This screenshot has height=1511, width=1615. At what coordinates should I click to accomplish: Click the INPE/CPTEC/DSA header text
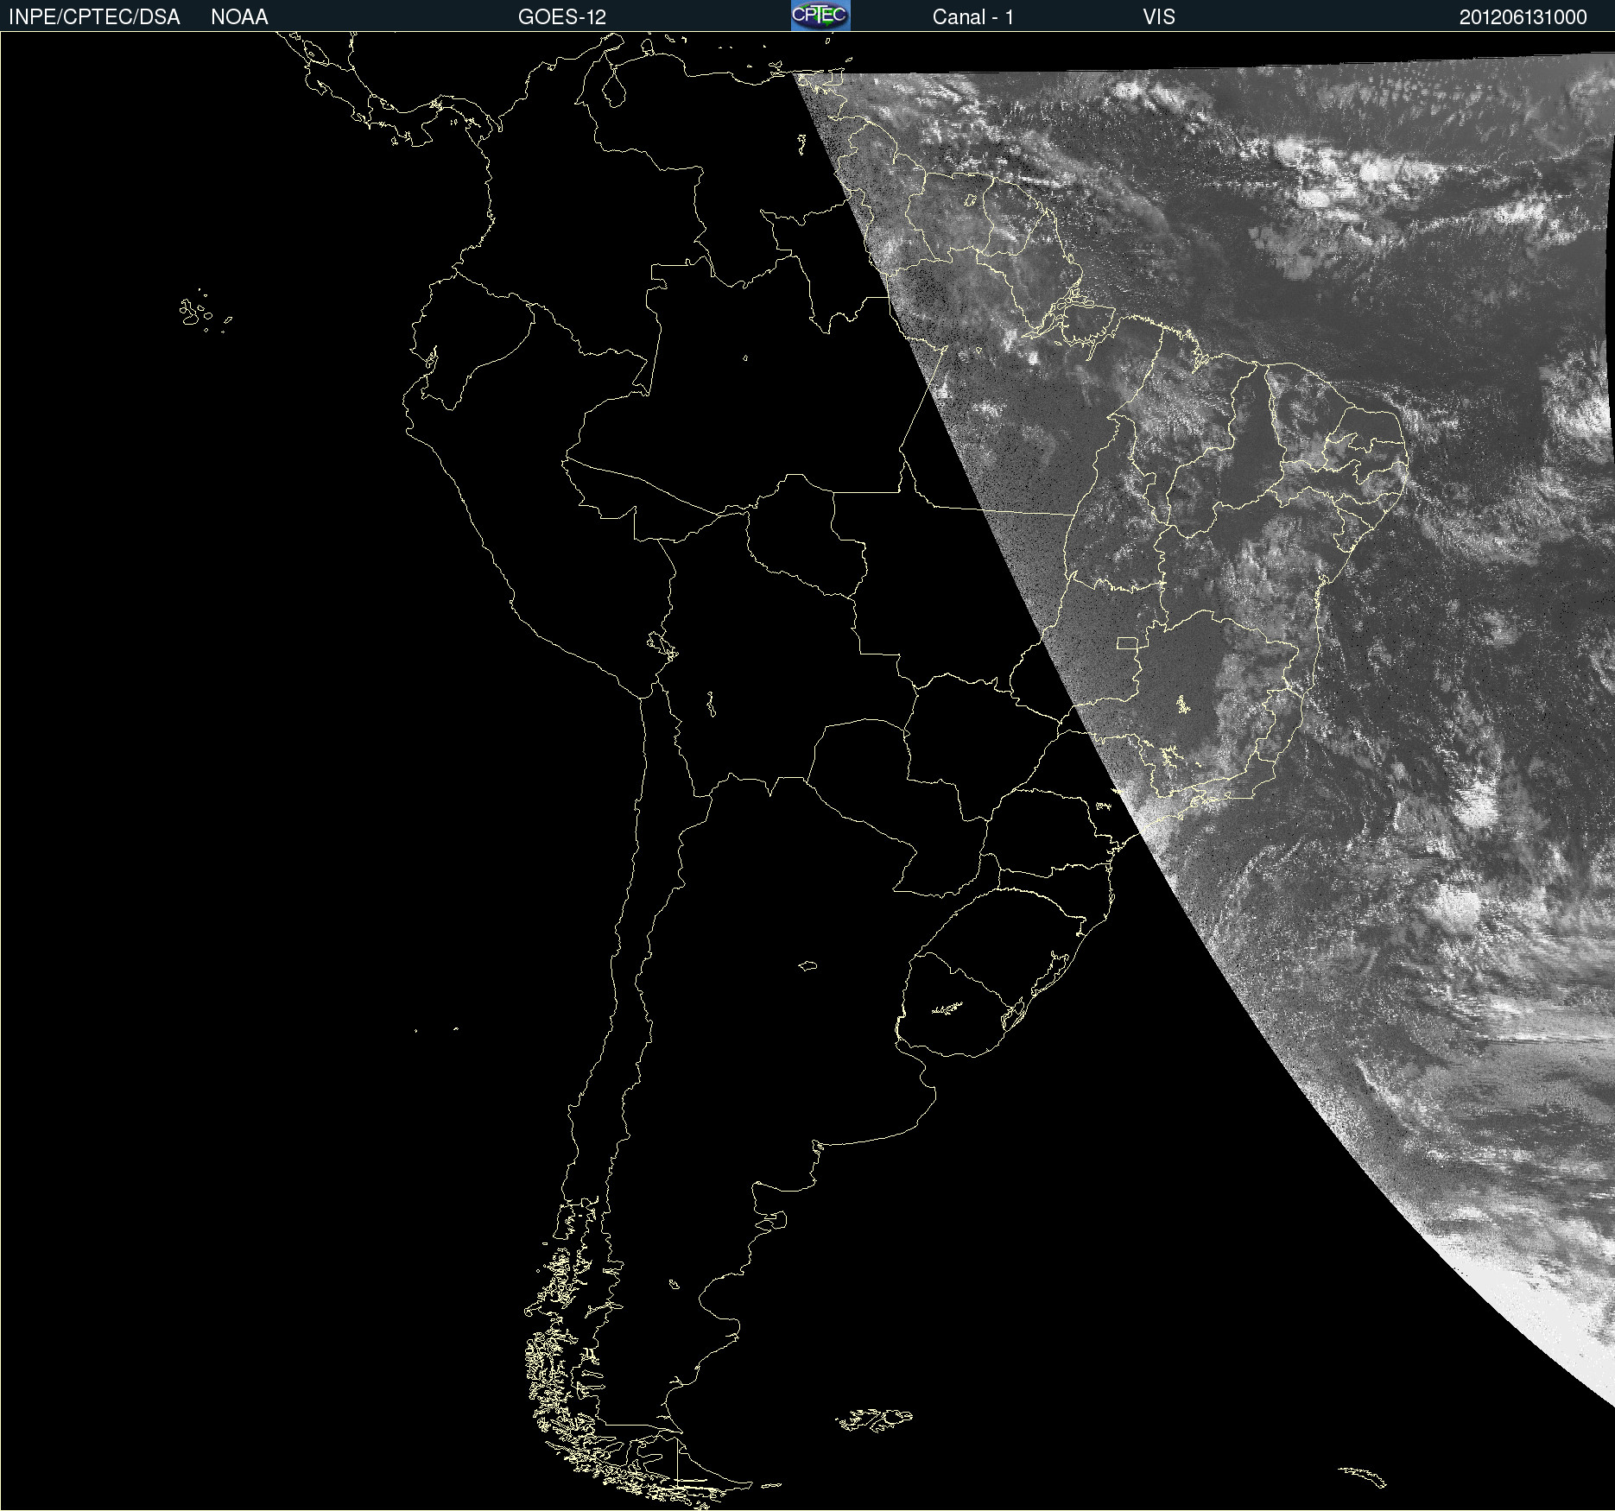(94, 17)
